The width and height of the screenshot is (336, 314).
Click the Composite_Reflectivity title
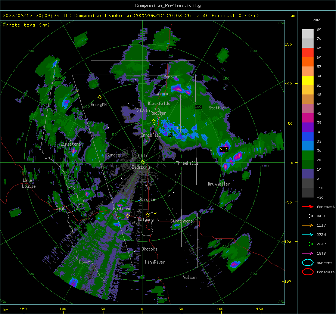168,6
